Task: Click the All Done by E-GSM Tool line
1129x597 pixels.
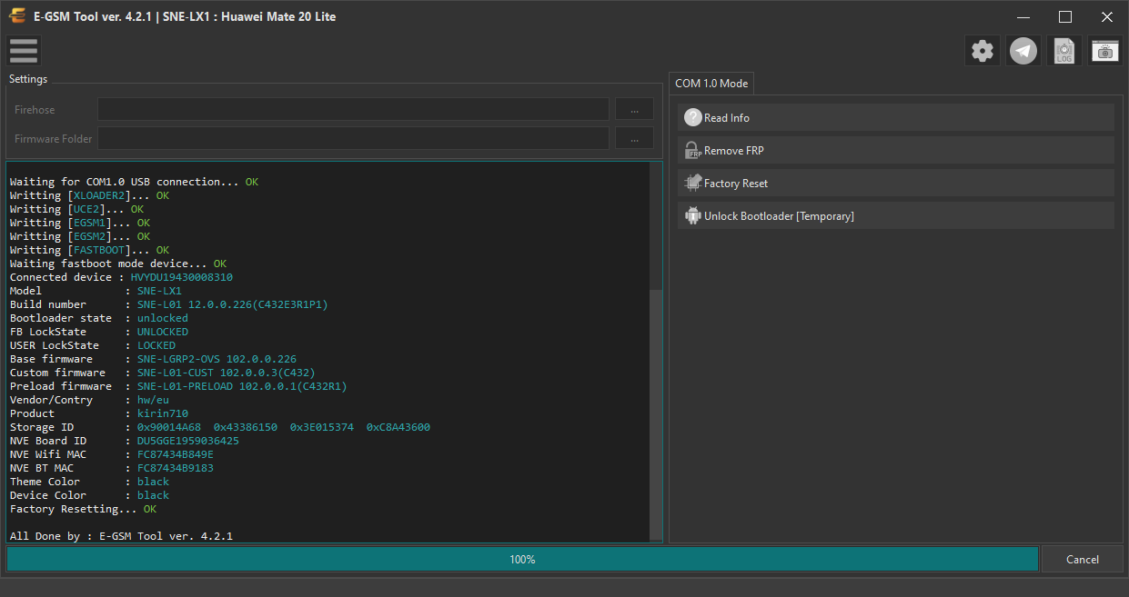Action: point(121,536)
